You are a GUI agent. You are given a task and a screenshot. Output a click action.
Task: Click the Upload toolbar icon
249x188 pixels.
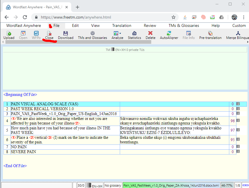[9, 35]
